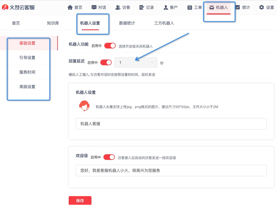The image size is (277, 205).
Task: Click the robot icon for 机器人
Action: pos(211,7)
